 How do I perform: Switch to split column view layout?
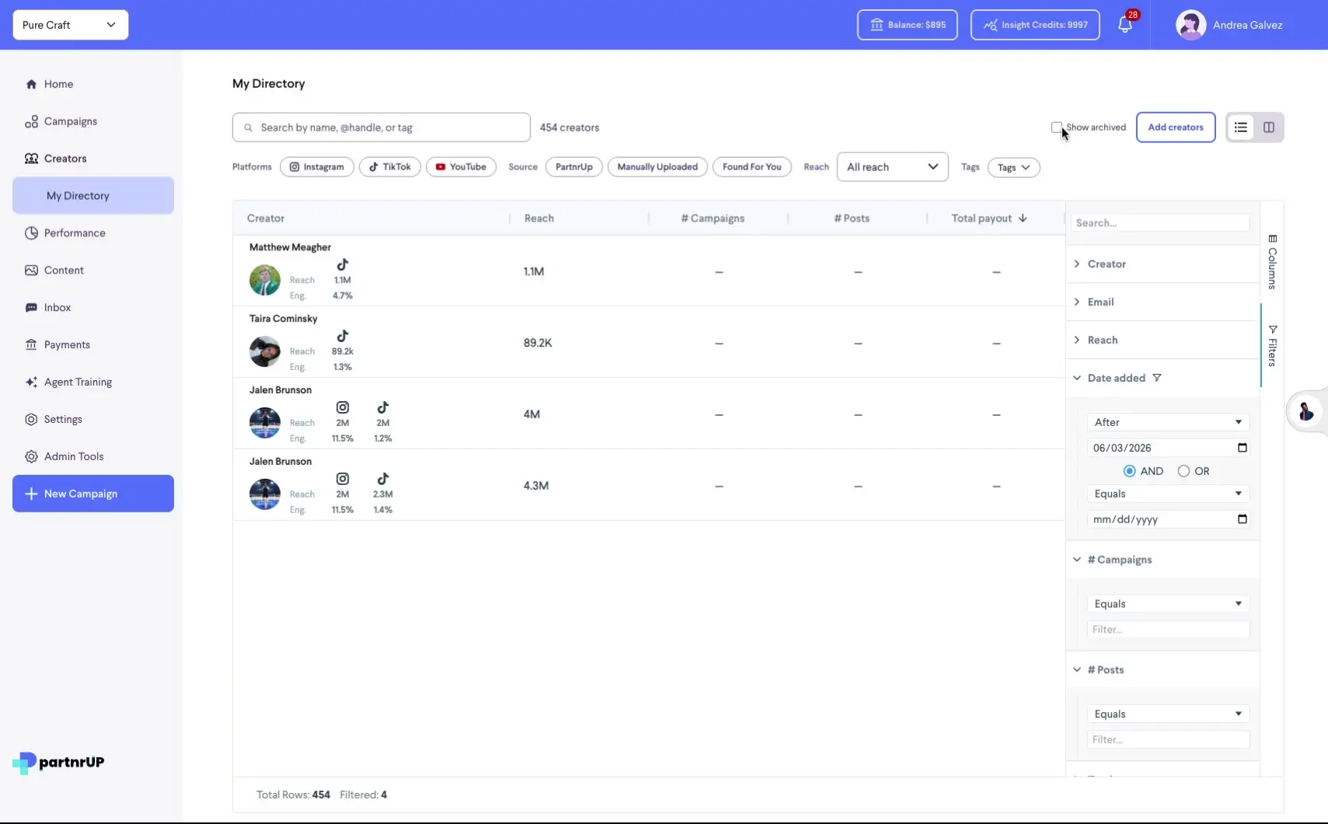[x=1269, y=127]
